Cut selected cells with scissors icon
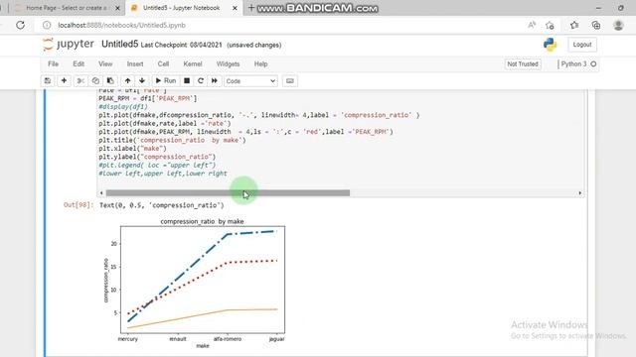 click(x=80, y=81)
